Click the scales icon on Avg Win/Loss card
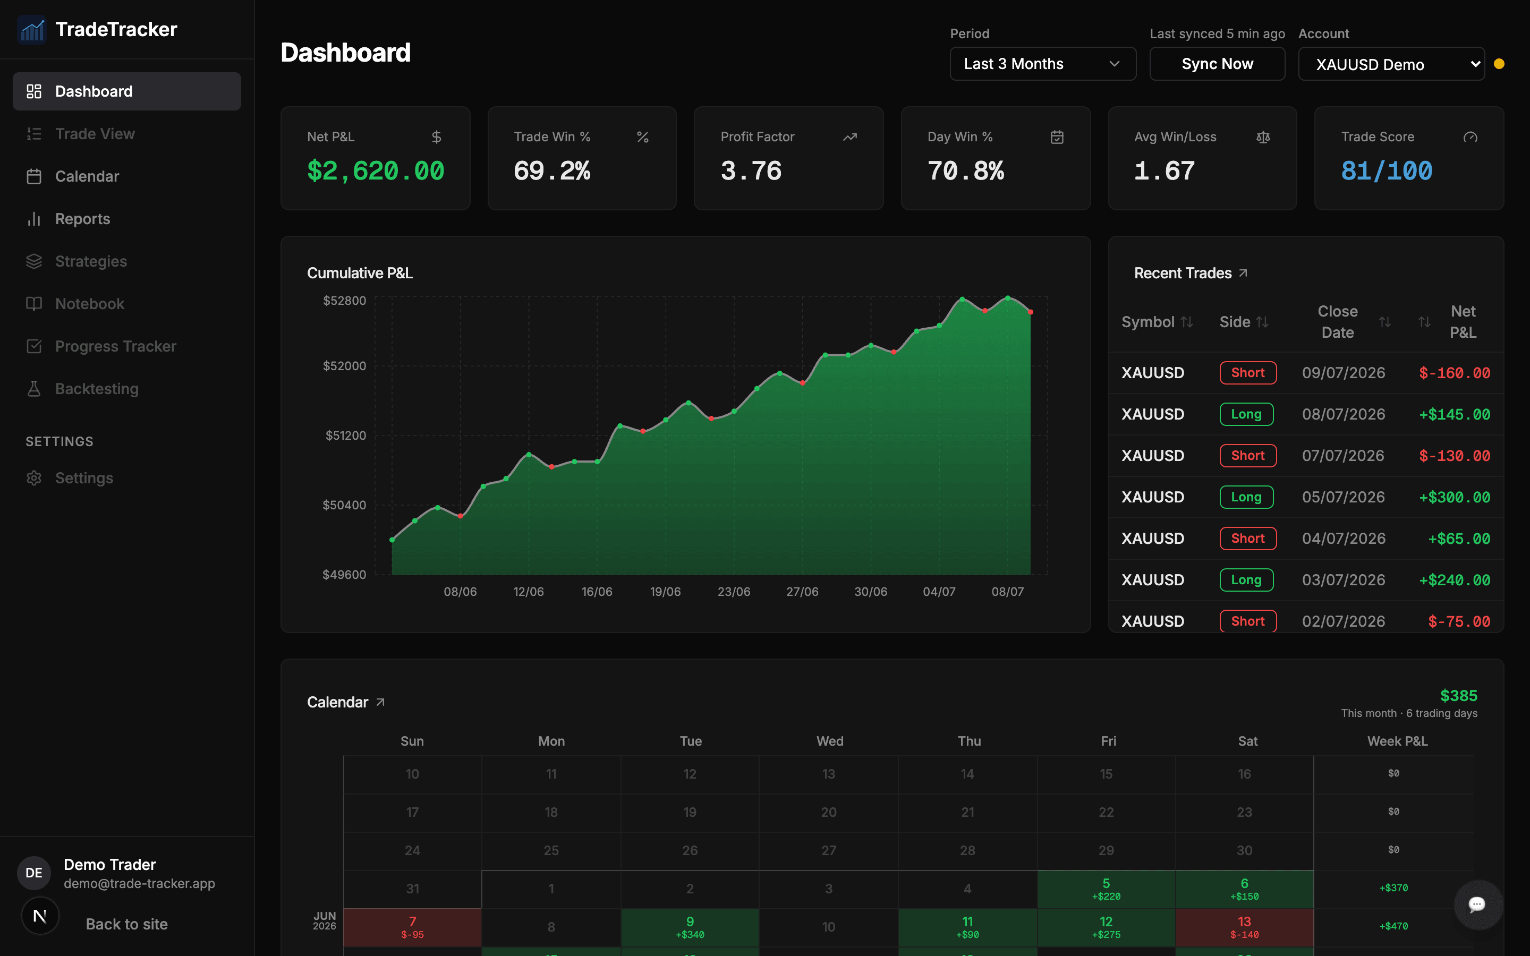The image size is (1530, 956). point(1263,136)
